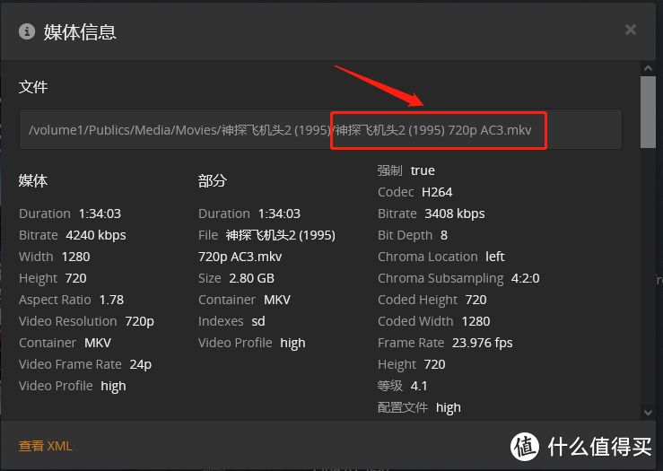This screenshot has width=663, height=471.
Task: Select the Video Resolution 720p value
Action: (x=140, y=321)
